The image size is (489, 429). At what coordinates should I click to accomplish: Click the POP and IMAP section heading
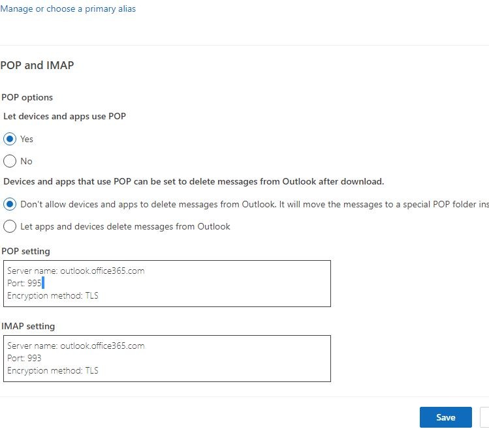click(37, 65)
